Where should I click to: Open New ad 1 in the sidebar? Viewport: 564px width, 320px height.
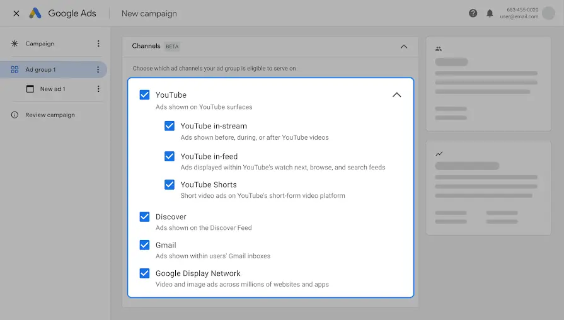click(x=52, y=89)
